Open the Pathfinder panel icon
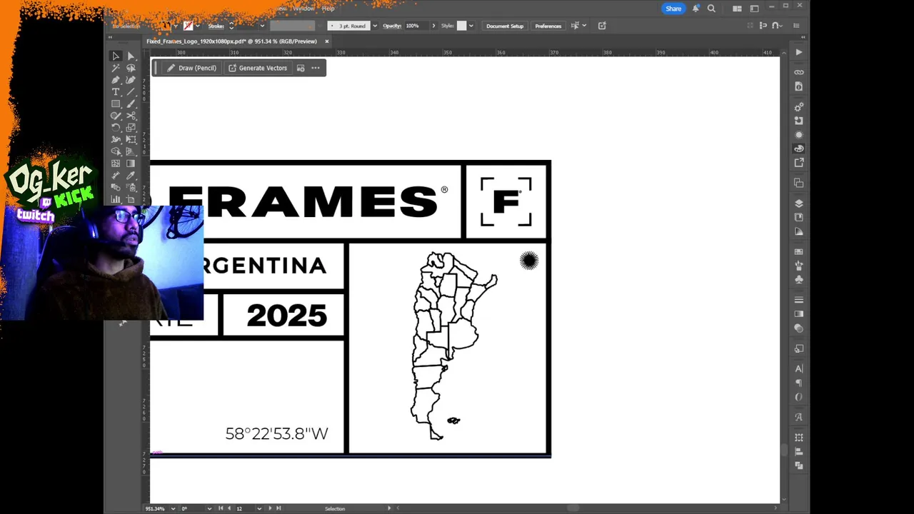This screenshot has width=914, height=514. [x=799, y=465]
